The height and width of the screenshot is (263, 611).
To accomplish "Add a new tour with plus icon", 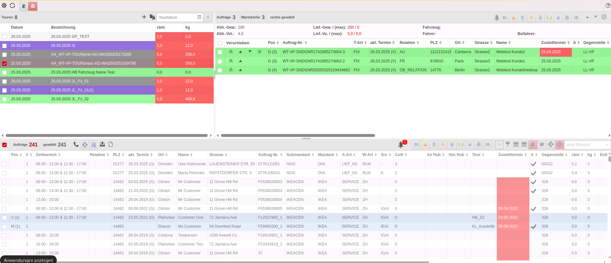I will (x=144, y=17).
